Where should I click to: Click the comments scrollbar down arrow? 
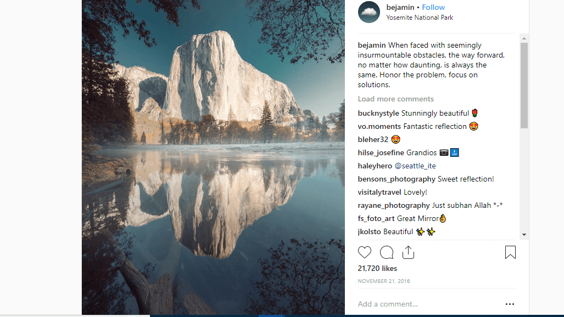coord(524,235)
